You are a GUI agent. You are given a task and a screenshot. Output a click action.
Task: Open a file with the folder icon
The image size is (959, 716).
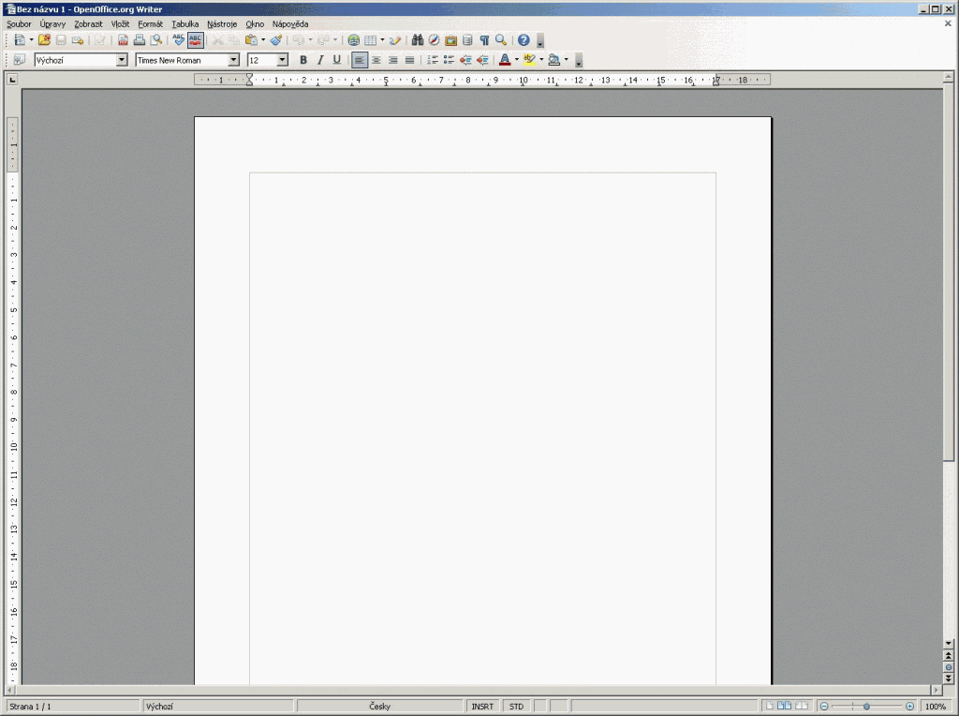44,40
